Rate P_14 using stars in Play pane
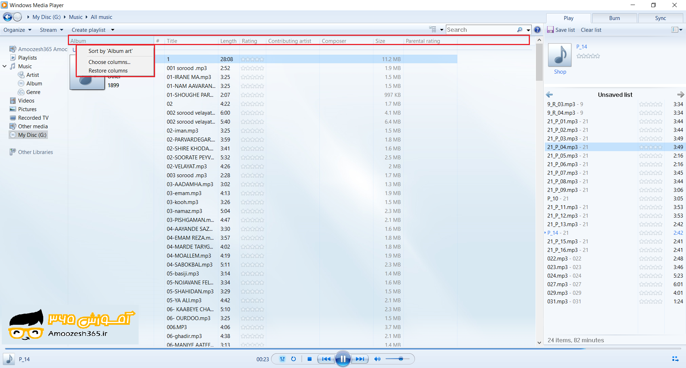 588,56
